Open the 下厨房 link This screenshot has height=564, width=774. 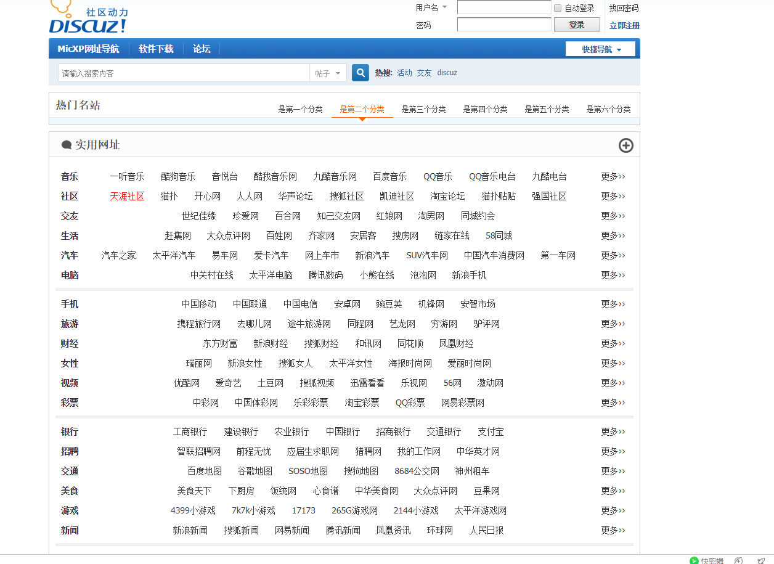241,491
